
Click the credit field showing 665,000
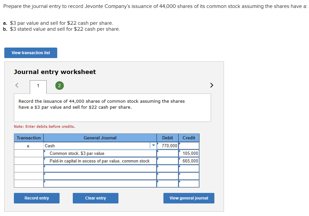point(189,161)
